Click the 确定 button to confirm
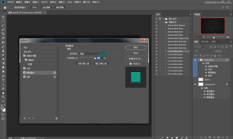233x139 pixels. (x=136, y=47)
